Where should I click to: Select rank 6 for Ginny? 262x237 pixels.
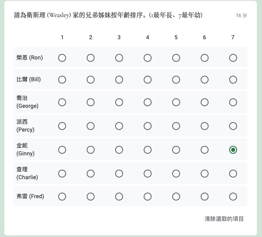pyautogui.click(x=205, y=150)
